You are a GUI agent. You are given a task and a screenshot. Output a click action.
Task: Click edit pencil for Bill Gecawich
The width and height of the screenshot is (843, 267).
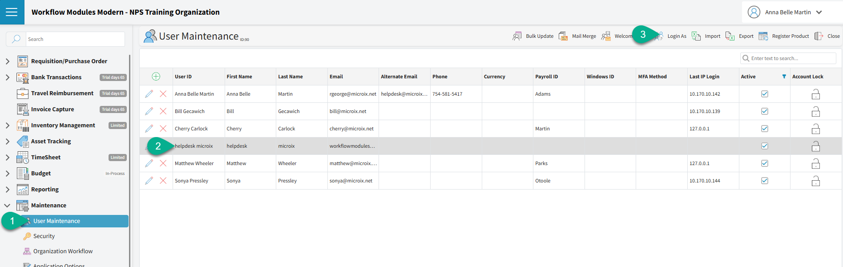coord(149,111)
